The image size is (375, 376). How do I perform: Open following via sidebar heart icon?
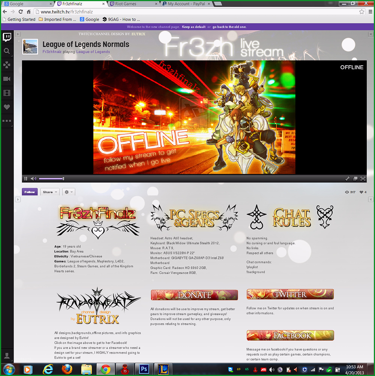coord(7,107)
